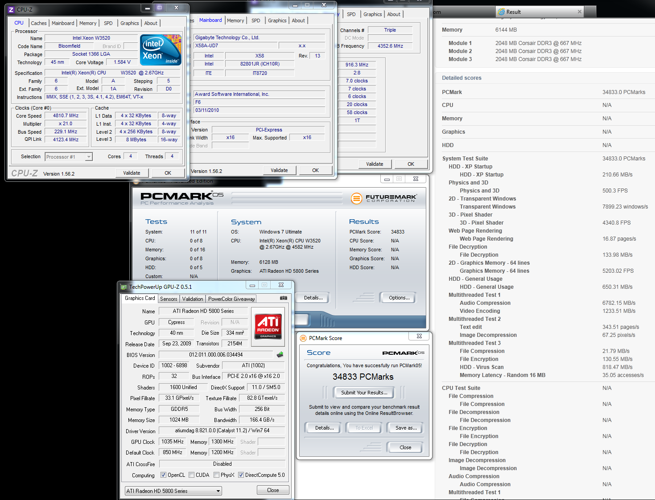Click the Close button in GPU-Z
655x500 pixels.
pos(273,490)
